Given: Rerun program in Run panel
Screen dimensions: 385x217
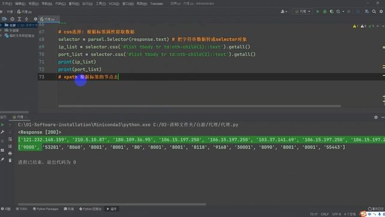Looking at the screenshot, I should [2, 125].
